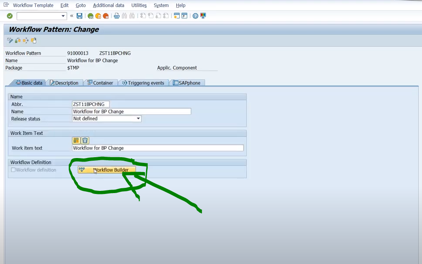Click the Find Next binoculars icon
The width and height of the screenshot is (422, 264).
pyautogui.click(x=132, y=16)
